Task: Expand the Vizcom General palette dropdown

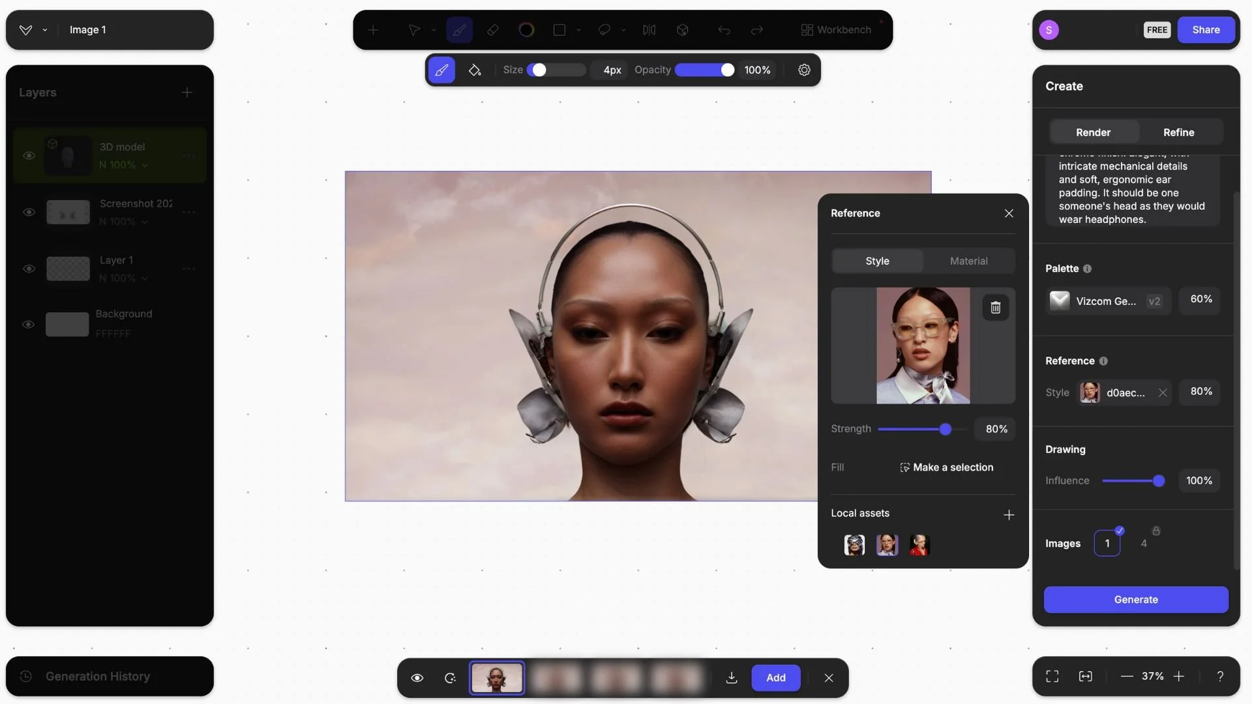Action: coord(1108,301)
